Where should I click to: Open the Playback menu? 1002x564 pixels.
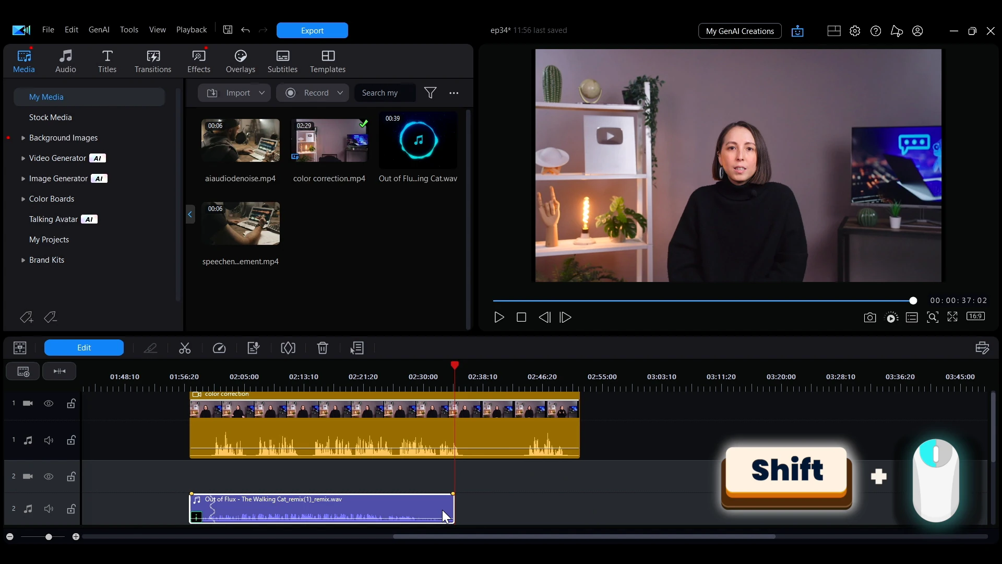coord(192,30)
